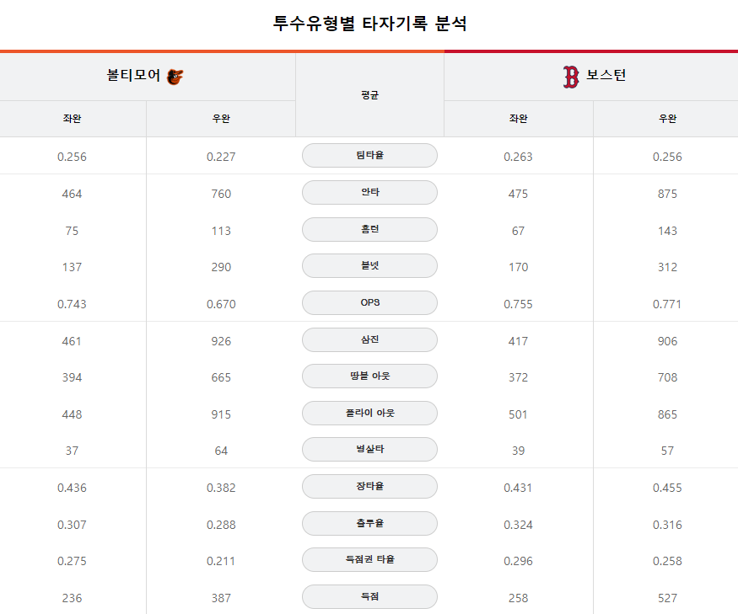This screenshot has width=738, height=614.
Task: Select the 병살타 stat button
Action: (x=369, y=450)
